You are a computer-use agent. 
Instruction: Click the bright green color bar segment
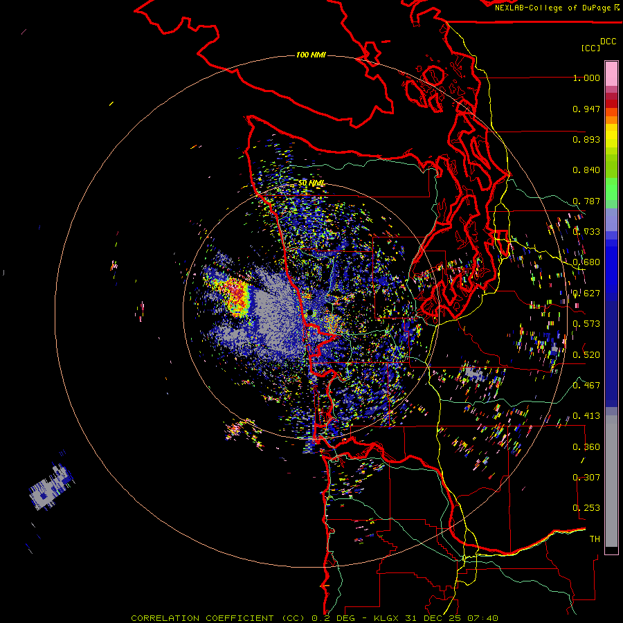611,189
